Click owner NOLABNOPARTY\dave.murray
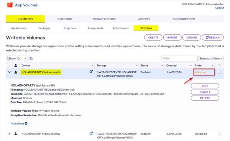This screenshot has width=230, height=141. (x=41, y=134)
